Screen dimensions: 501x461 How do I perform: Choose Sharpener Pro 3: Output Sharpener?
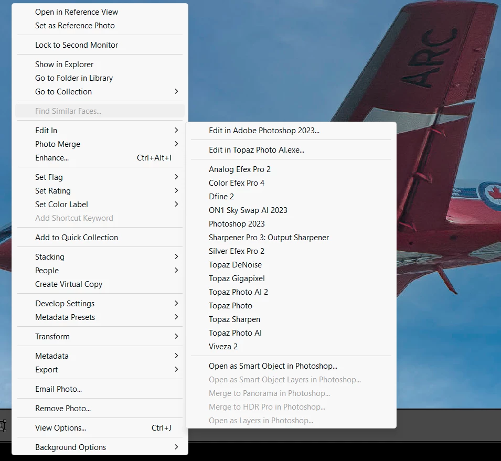pyautogui.click(x=291, y=238)
